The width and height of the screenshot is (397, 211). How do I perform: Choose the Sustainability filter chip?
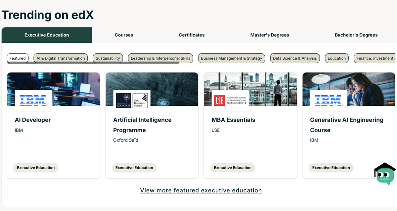tap(108, 58)
